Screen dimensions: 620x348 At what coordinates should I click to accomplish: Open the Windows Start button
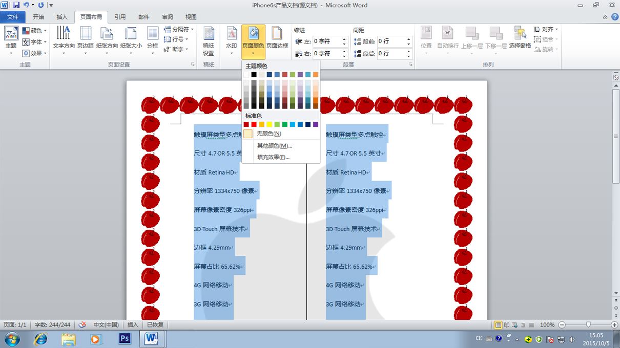(x=12, y=339)
